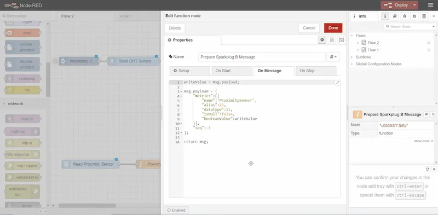The height and width of the screenshot is (215, 438).
Task: Show the debug messages bug icon
Action: point(405,16)
